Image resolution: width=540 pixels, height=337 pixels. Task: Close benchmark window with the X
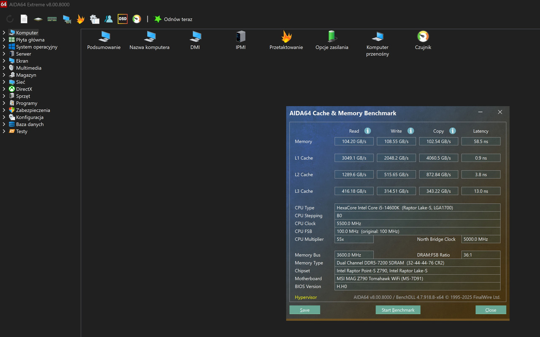(x=500, y=112)
